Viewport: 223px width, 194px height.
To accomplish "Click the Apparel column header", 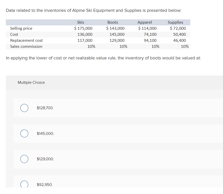I will point(145,22).
